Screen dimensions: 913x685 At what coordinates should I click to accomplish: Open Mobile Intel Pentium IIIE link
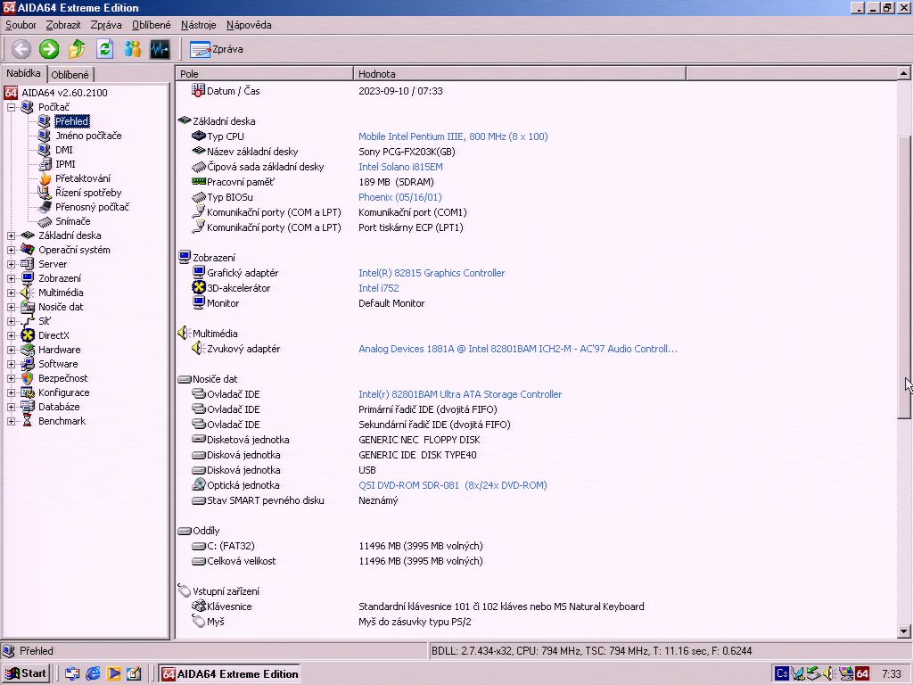(453, 136)
